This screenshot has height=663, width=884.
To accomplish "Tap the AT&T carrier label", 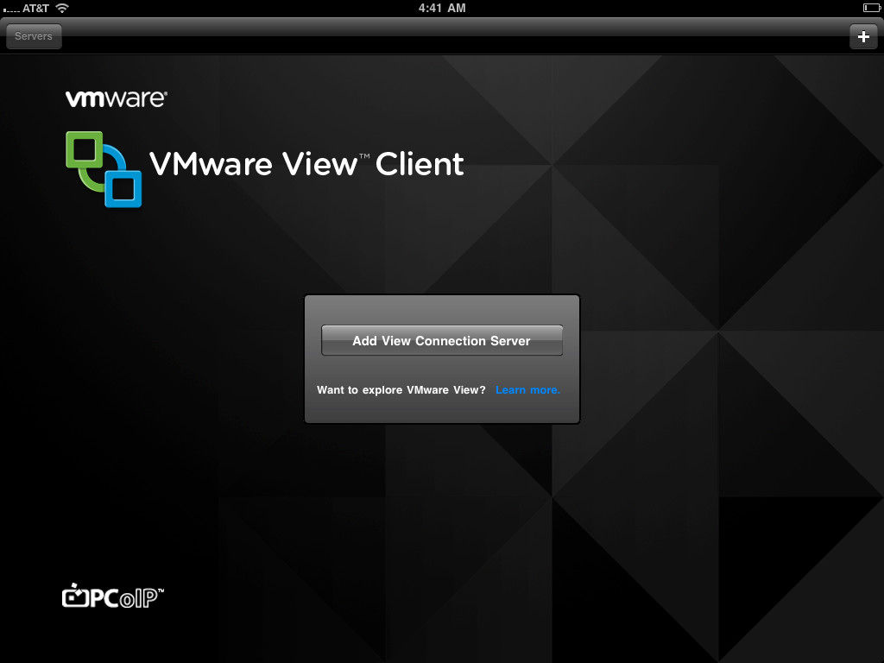I will (x=35, y=9).
